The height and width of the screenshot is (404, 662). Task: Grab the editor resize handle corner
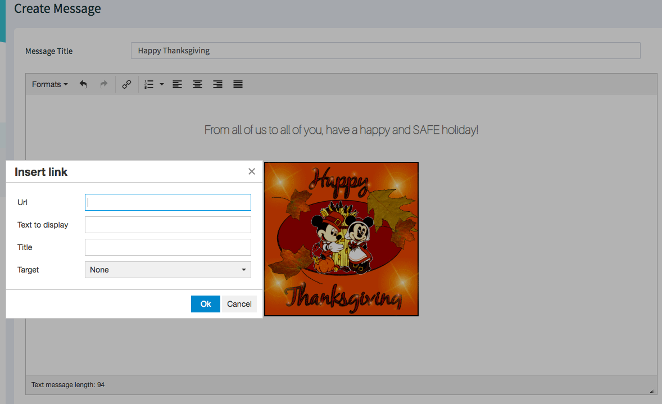point(652,390)
